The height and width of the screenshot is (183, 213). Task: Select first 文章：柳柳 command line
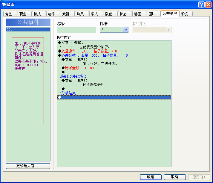click(x=114, y=43)
